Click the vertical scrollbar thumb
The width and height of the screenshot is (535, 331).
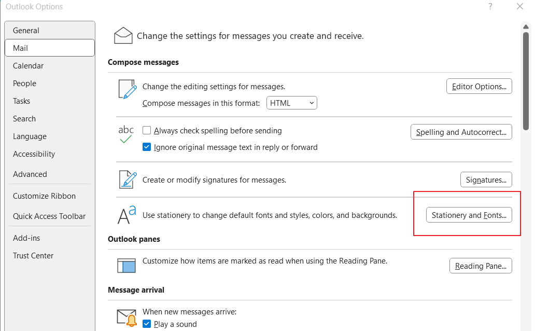pyautogui.click(x=526, y=78)
